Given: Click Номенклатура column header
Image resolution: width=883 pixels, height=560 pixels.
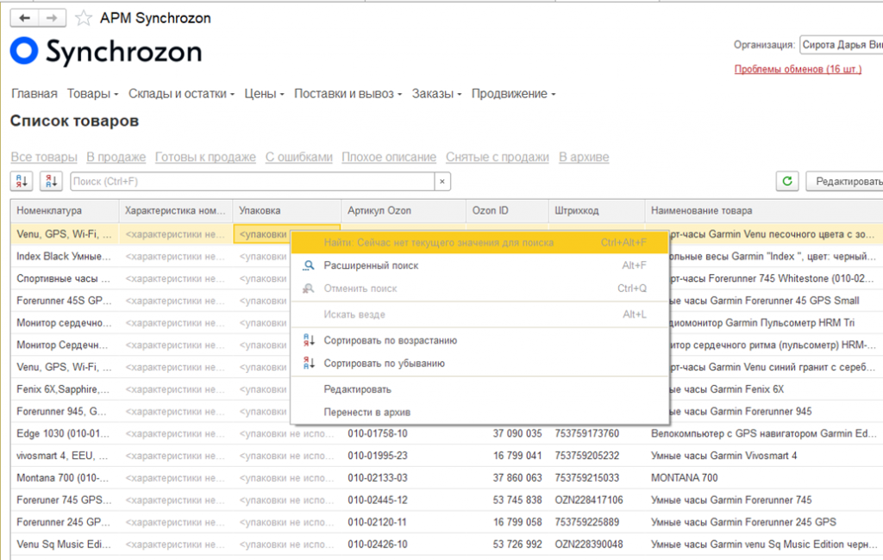Looking at the screenshot, I should pos(65,210).
